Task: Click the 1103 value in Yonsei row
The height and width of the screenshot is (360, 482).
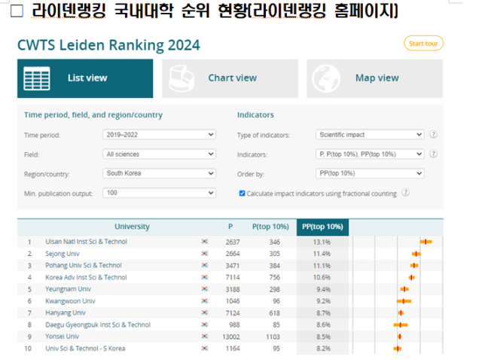Action: click(273, 337)
